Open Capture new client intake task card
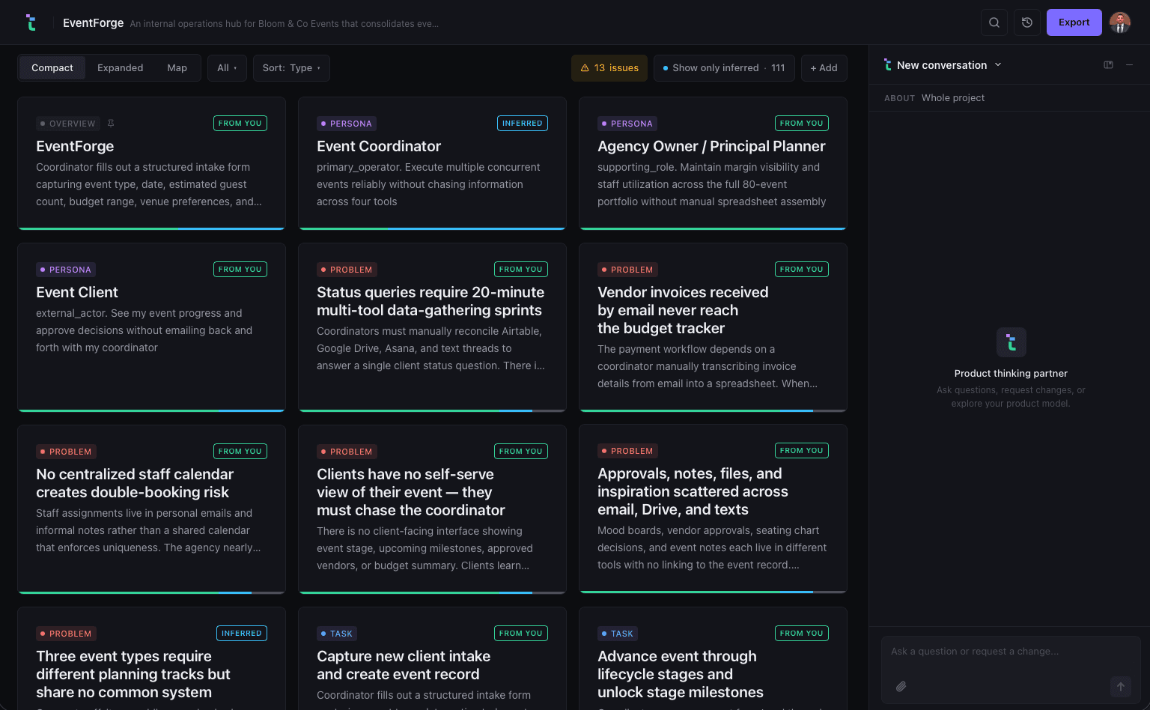The width and height of the screenshot is (1150, 710). point(432,659)
